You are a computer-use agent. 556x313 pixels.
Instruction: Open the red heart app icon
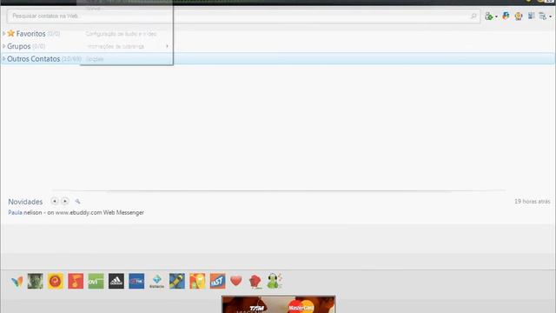coord(236,281)
